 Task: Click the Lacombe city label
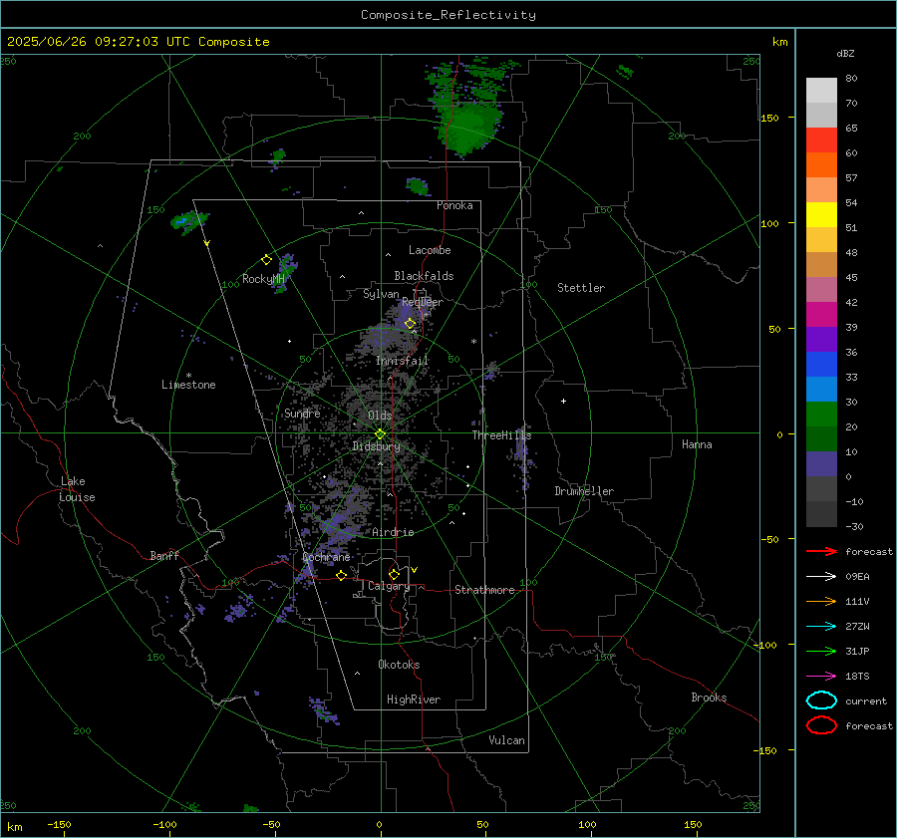pyautogui.click(x=430, y=250)
